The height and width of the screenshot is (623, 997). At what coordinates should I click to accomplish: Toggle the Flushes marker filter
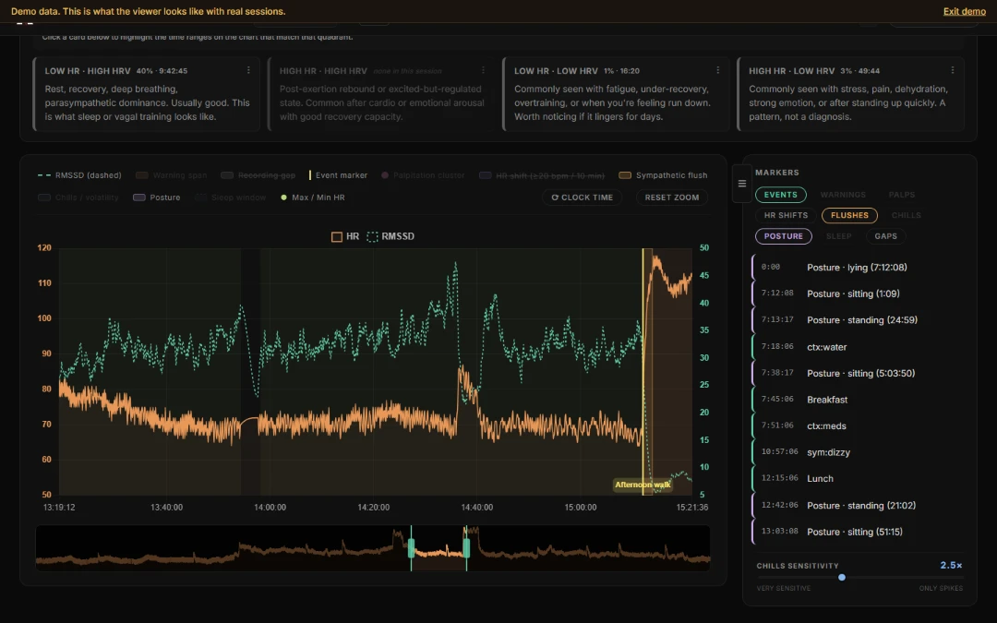coord(849,215)
